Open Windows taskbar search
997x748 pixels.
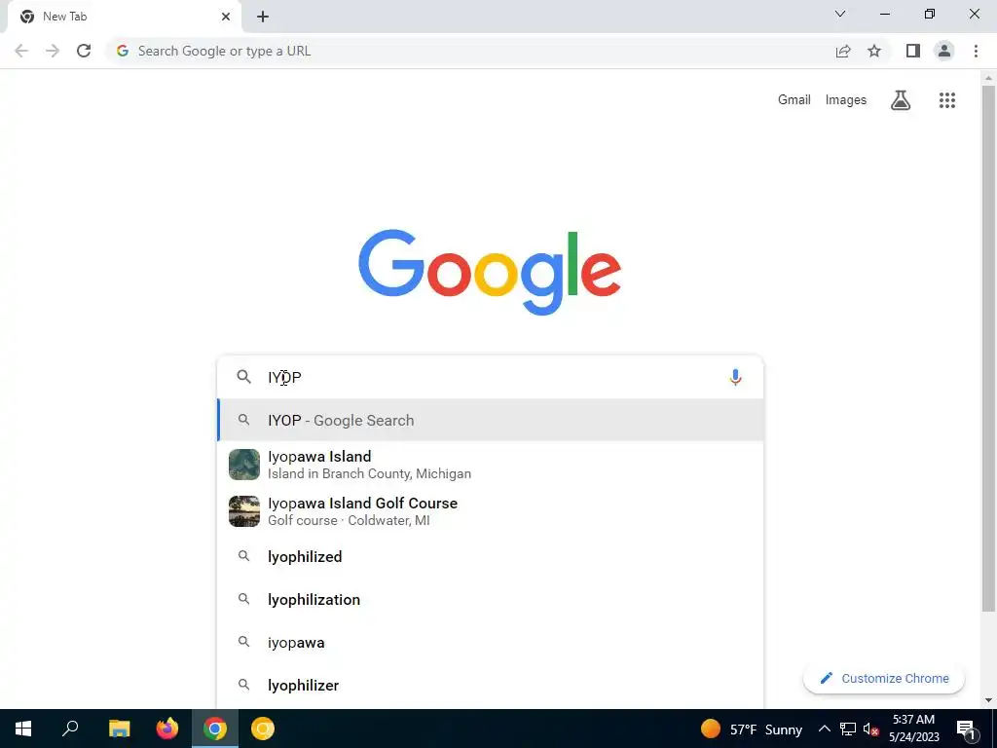click(70, 729)
